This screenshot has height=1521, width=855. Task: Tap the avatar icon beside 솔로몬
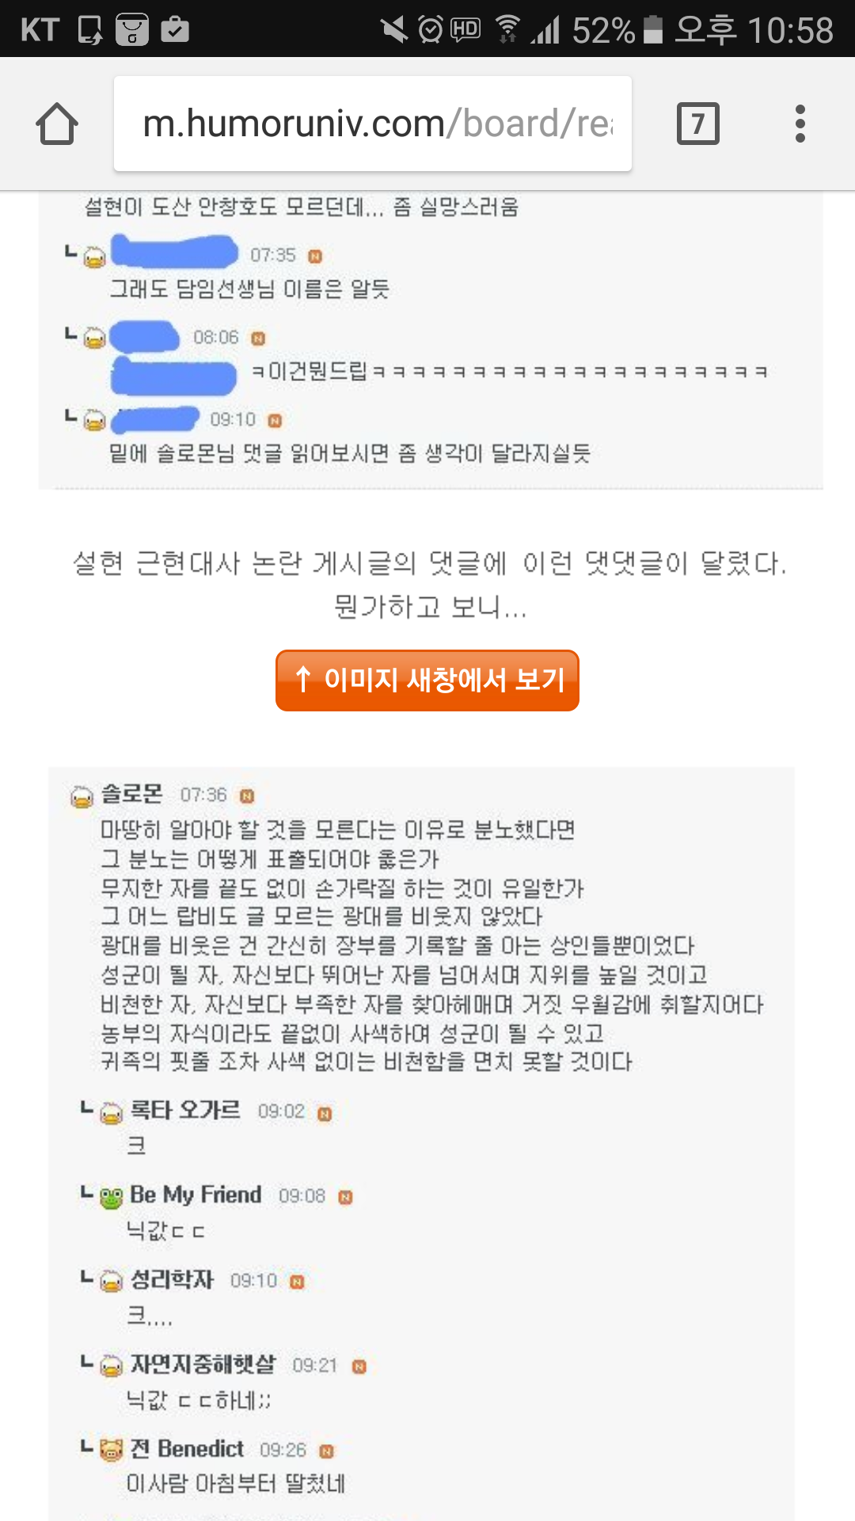click(82, 796)
